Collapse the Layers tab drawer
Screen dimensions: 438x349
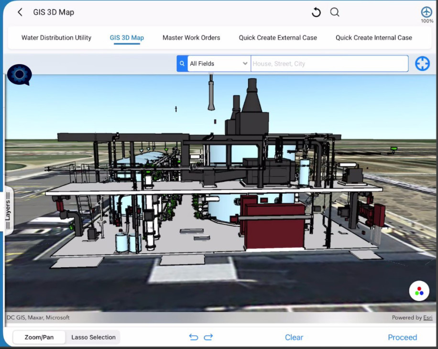tap(8, 210)
